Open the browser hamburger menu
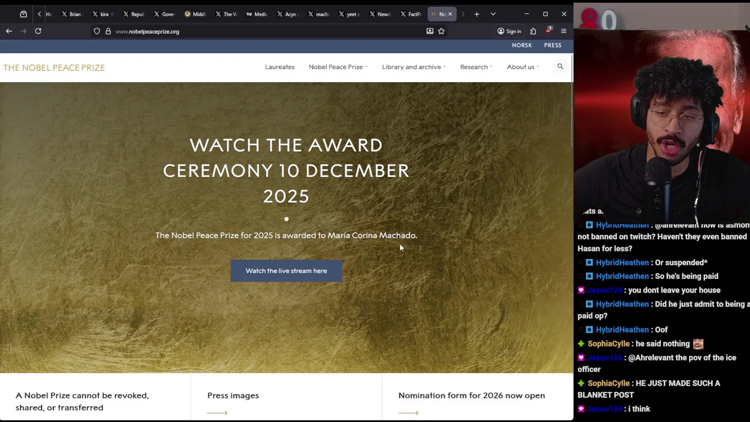The image size is (750, 422). [x=564, y=31]
